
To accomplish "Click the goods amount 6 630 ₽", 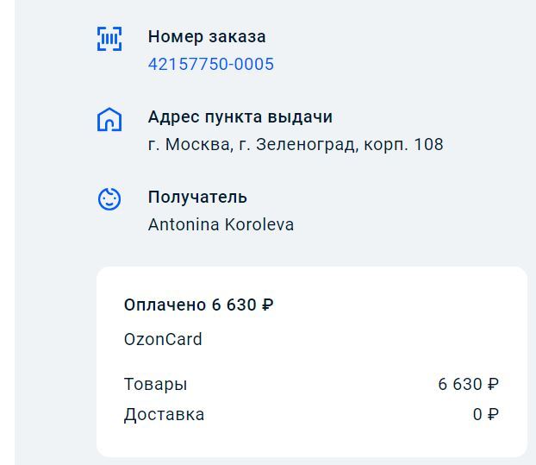I will coord(468,385).
